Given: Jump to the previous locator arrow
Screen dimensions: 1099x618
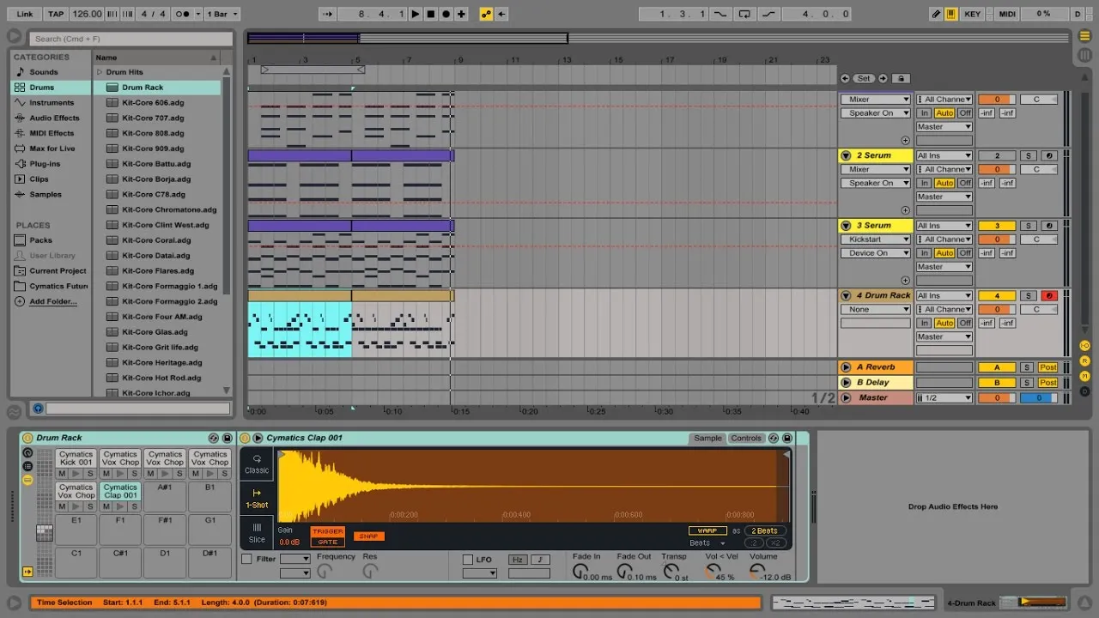Looking at the screenshot, I should point(846,78).
